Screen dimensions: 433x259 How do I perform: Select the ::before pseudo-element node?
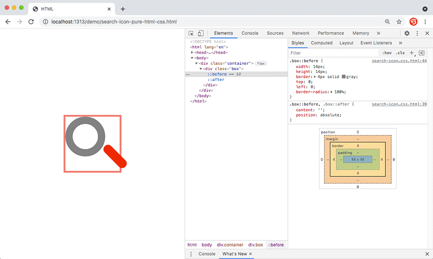217,74
